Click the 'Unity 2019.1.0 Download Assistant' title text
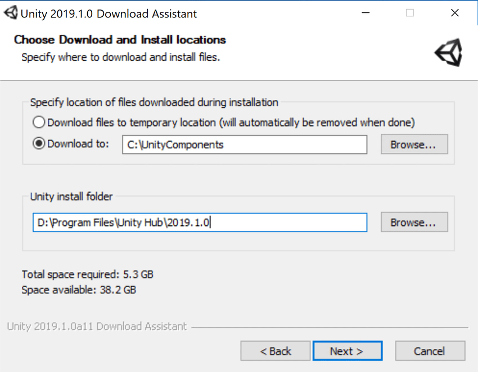The height and width of the screenshot is (372, 478). point(107,13)
